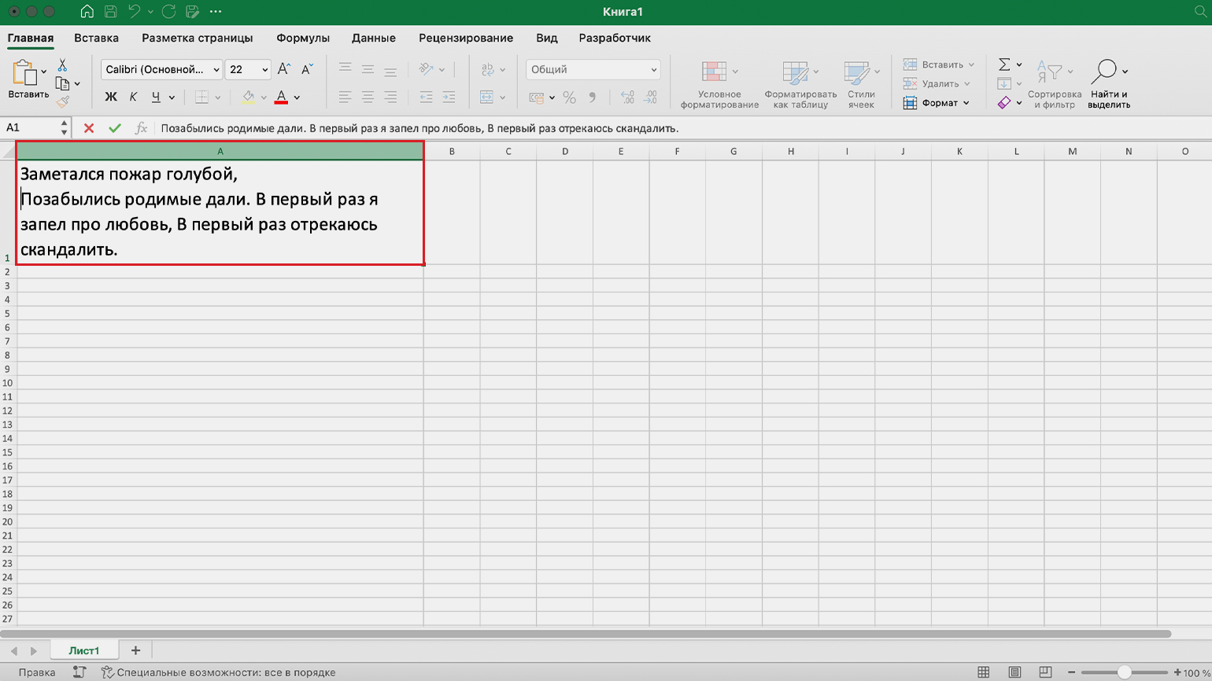Click the Name Box showing A1

31,127
